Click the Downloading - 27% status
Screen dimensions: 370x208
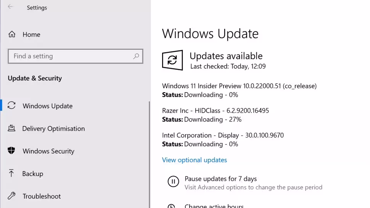pos(213,120)
